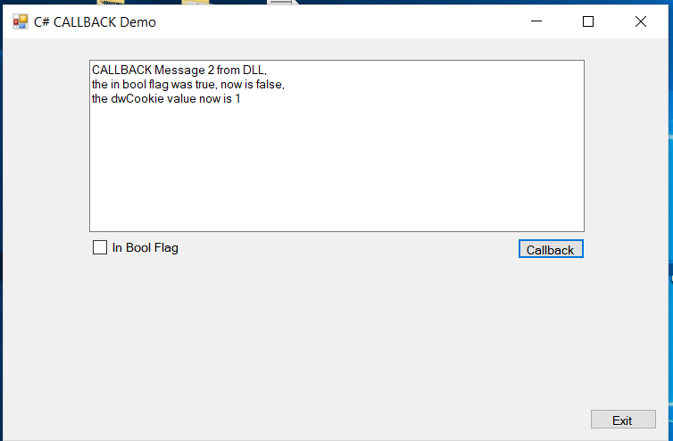Minimize the C# CALLBACK Demo window
Image resolution: width=673 pixels, height=441 pixels.
coord(536,21)
